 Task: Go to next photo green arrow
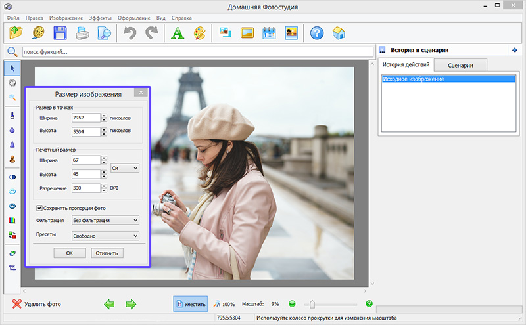(x=131, y=304)
